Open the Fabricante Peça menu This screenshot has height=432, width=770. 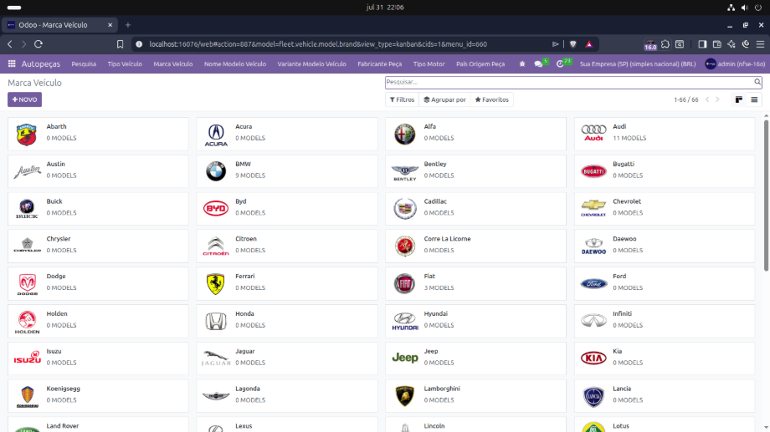tap(380, 64)
